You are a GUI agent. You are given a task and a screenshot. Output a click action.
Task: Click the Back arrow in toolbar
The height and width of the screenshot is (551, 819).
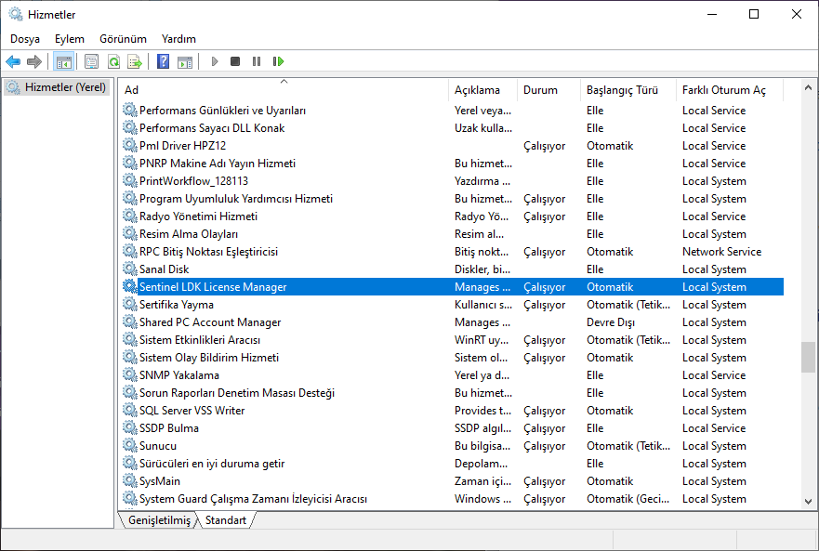click(x=13, y=61)
